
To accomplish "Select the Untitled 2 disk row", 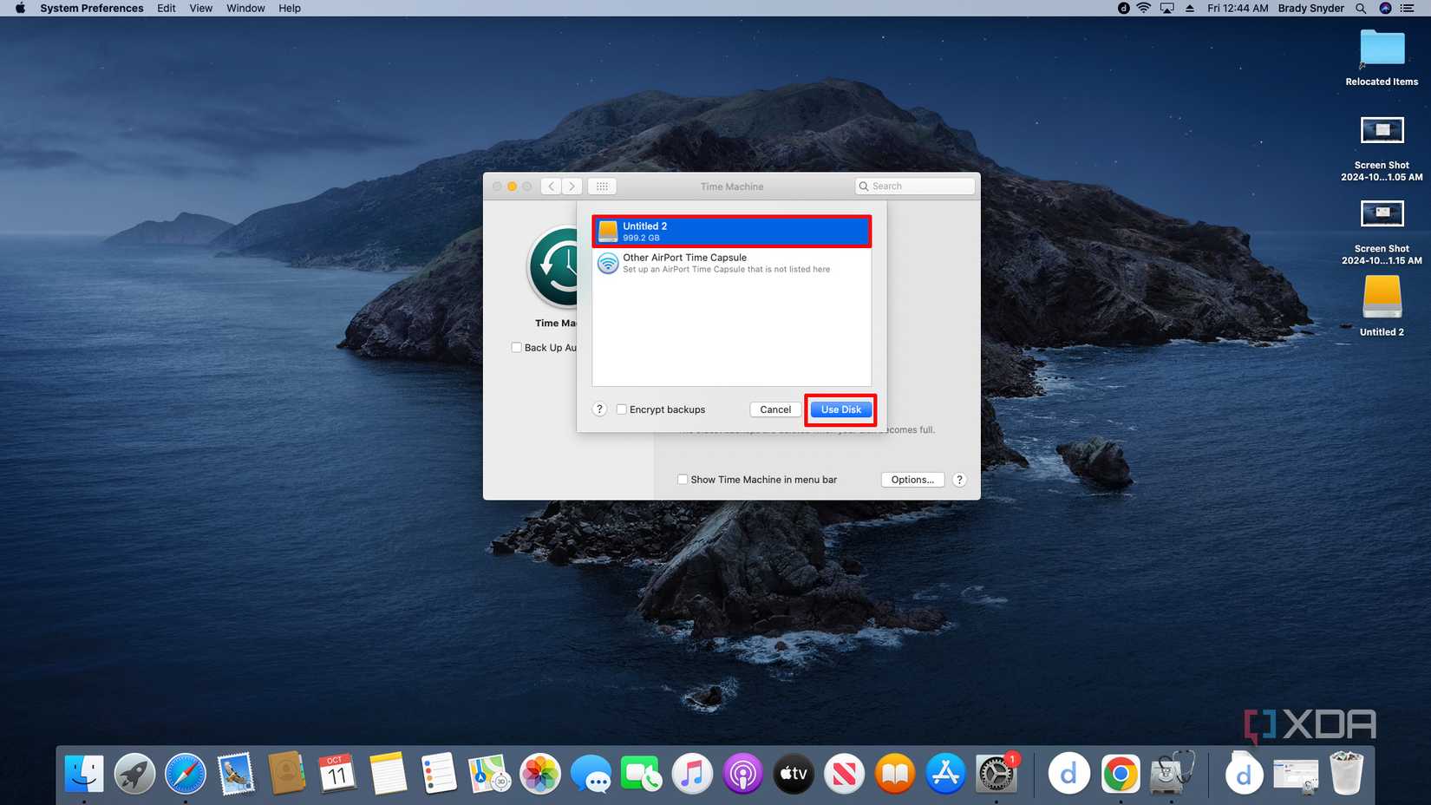I will [731, 232].
